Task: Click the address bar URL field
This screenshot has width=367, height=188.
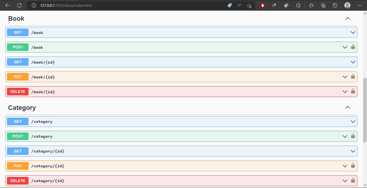Action: 121,5
